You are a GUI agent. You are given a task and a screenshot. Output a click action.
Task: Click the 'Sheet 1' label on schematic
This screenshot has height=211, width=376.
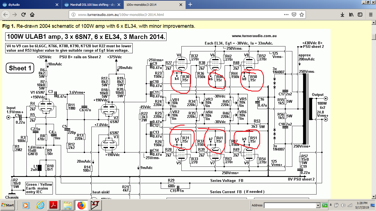tap(20, 68)
